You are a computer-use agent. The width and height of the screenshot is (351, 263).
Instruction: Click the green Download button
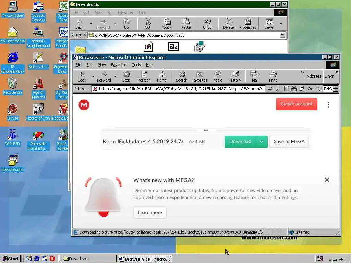[240, 141]
